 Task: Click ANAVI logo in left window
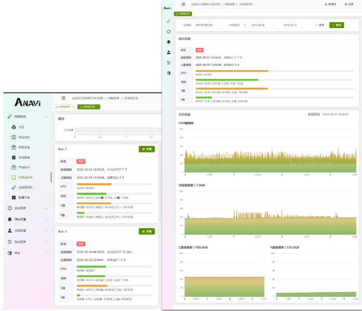click(x=28, y=102)
